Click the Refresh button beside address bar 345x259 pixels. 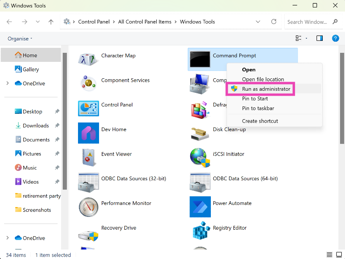coord(274,22)
